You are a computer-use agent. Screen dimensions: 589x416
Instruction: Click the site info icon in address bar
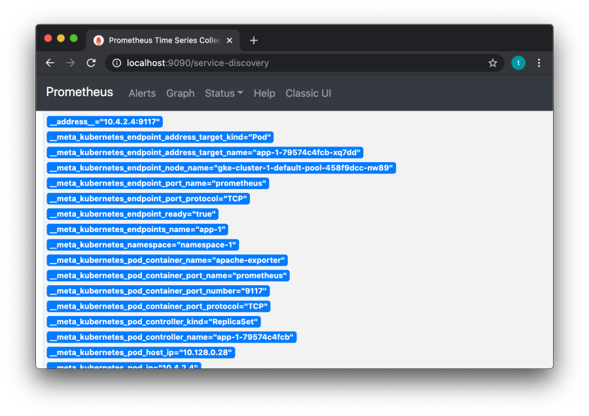pyautogui.click(x=117, y=63)
